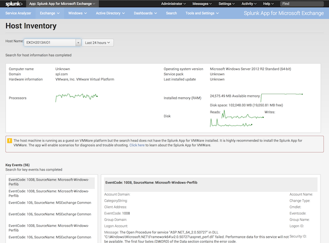Click the Microsoft Windows Server 2012 R2 Standard value
The height and width of the screenshot is (243, 329).
(x=251, y=69)
